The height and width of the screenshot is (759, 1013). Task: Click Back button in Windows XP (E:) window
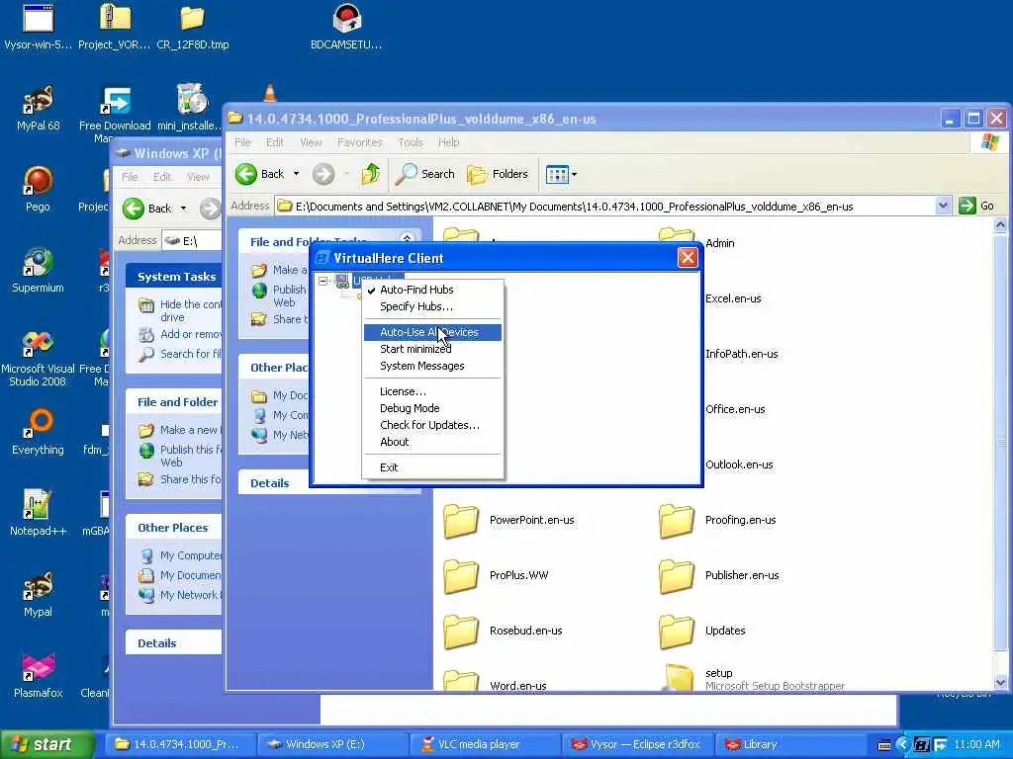click(x=148, y=209)
